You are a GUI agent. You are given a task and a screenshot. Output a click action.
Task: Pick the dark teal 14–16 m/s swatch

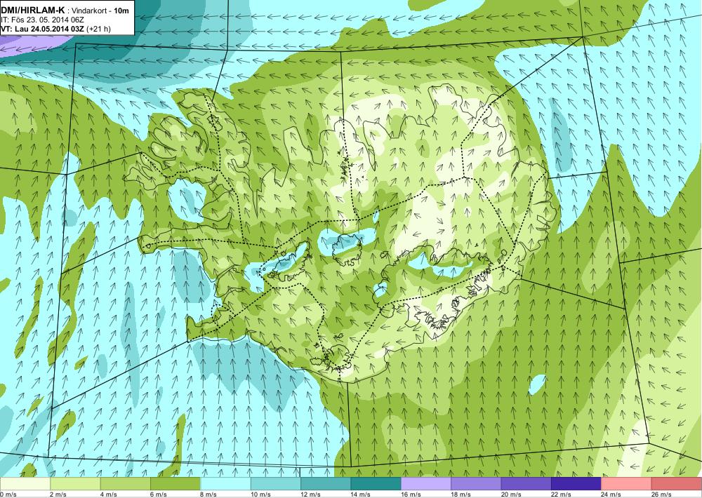[x=376, y=484]
